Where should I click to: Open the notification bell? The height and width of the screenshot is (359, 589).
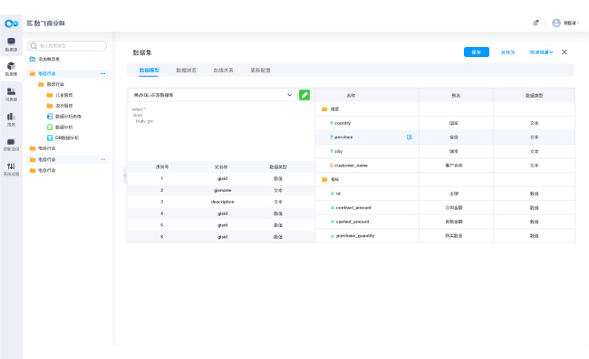point(536,24)
